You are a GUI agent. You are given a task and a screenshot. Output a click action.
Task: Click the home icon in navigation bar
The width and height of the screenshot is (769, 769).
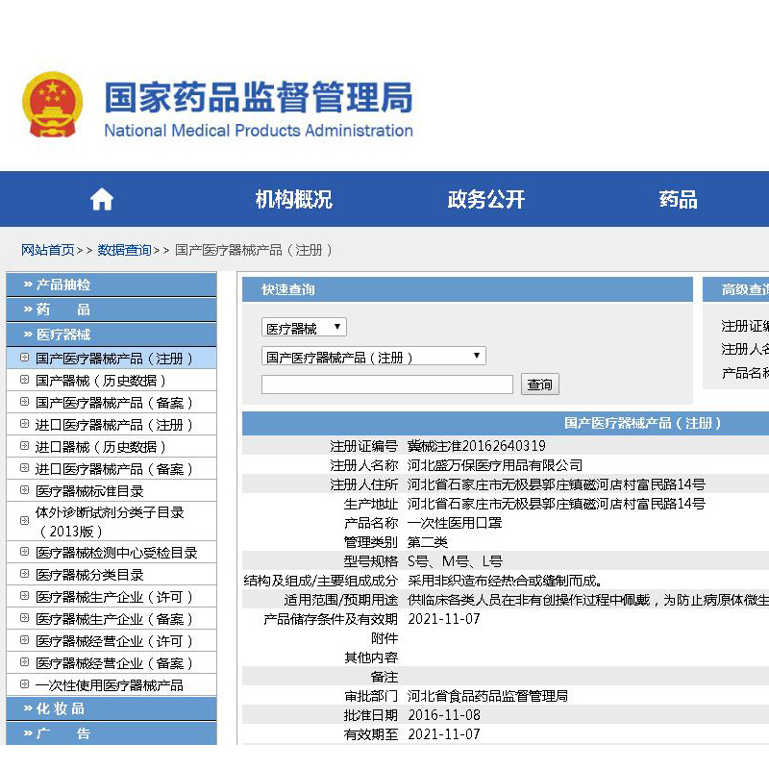tap(102, 200)
